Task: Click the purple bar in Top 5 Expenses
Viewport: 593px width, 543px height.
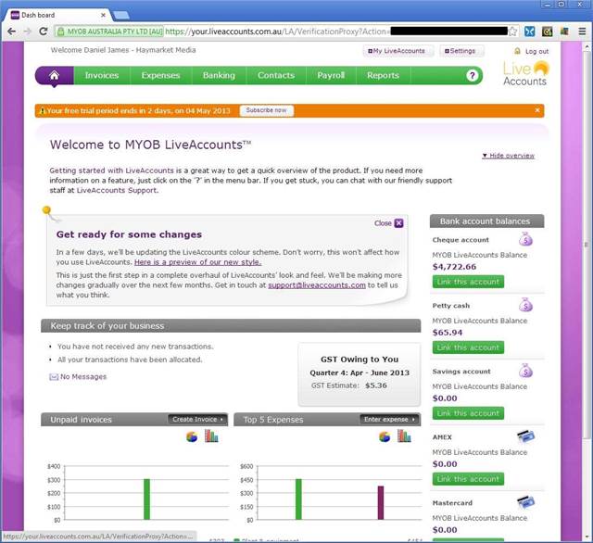Action: tap(381, 503)
